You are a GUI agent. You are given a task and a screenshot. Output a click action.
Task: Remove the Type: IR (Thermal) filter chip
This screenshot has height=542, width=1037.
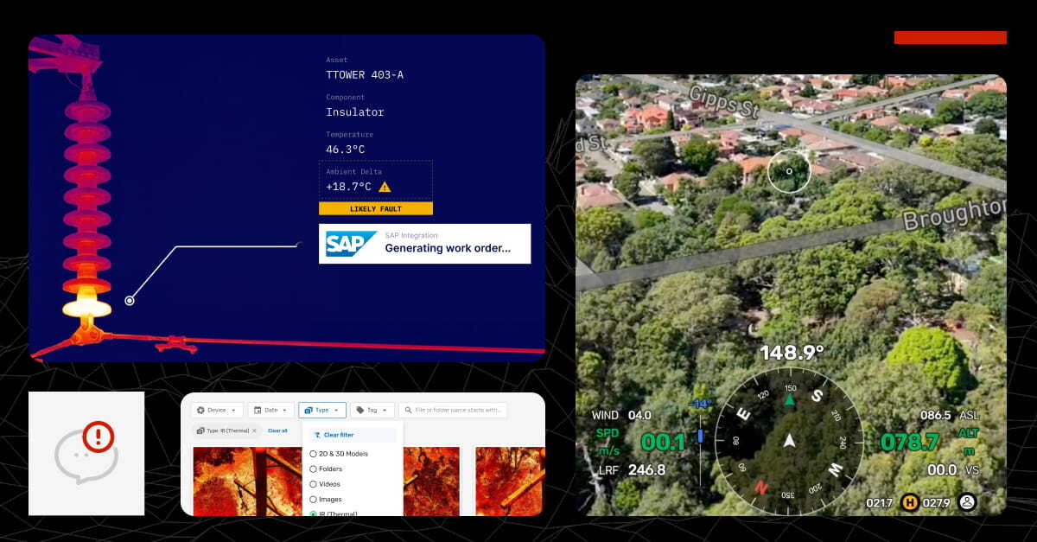click(x=254, y=430)
